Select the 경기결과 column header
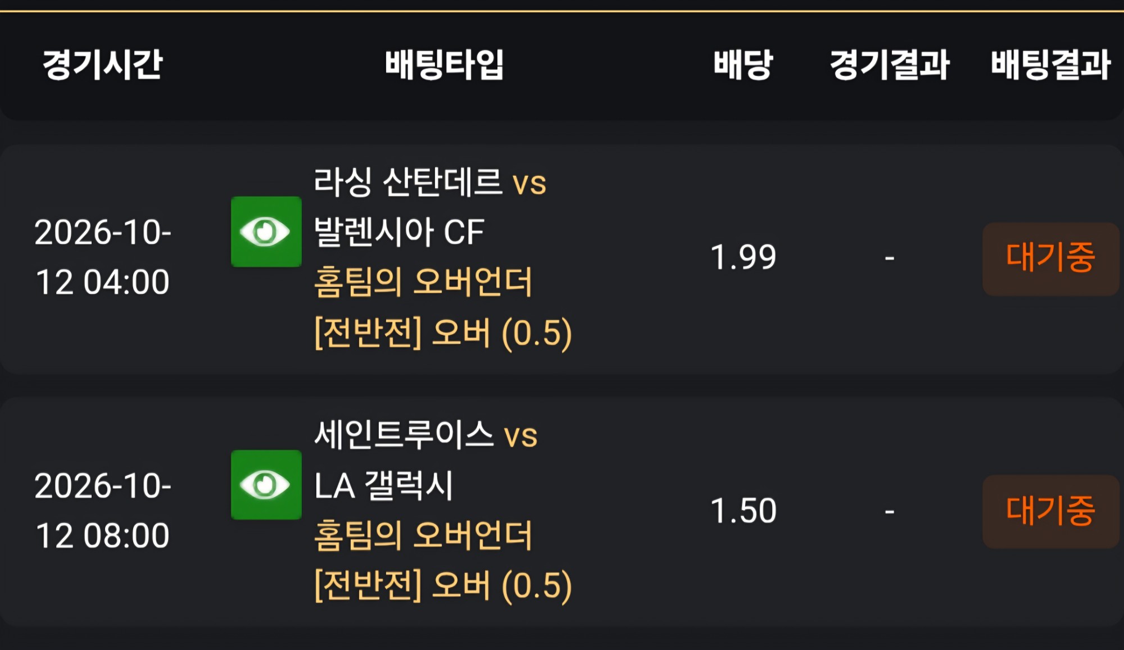The width and height of the screenshot is (1124, 650). [890, 64]
